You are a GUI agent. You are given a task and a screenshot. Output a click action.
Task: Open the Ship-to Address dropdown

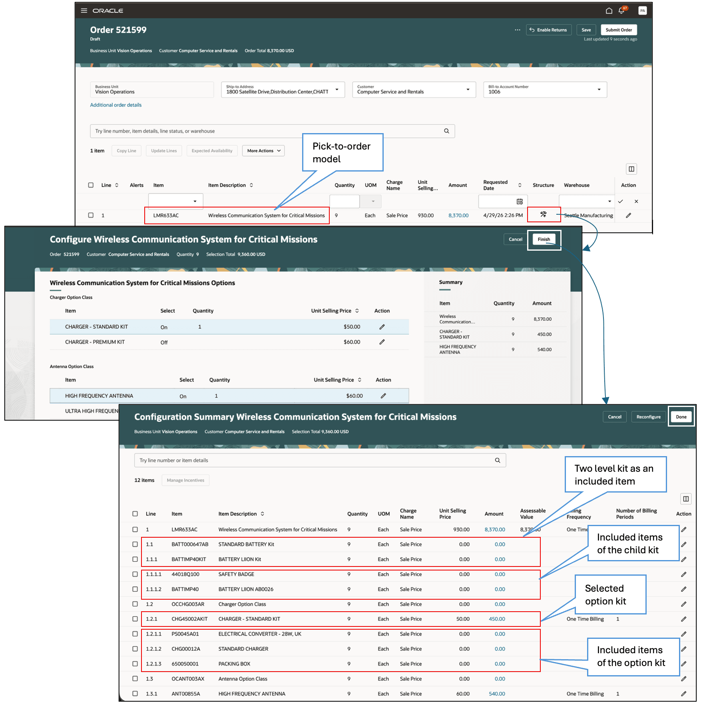click(x=337, y=90)
